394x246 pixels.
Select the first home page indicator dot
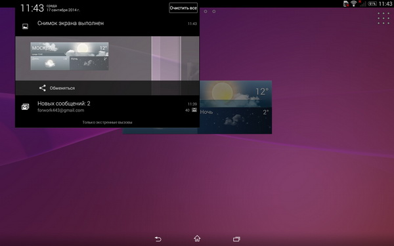(x=206, y=11)
